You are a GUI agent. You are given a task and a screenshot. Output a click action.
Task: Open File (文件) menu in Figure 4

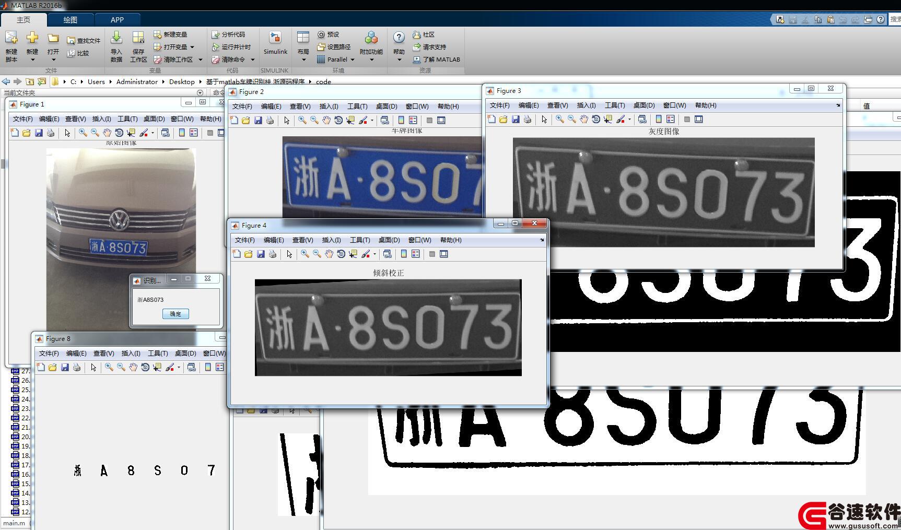point(244,240)
